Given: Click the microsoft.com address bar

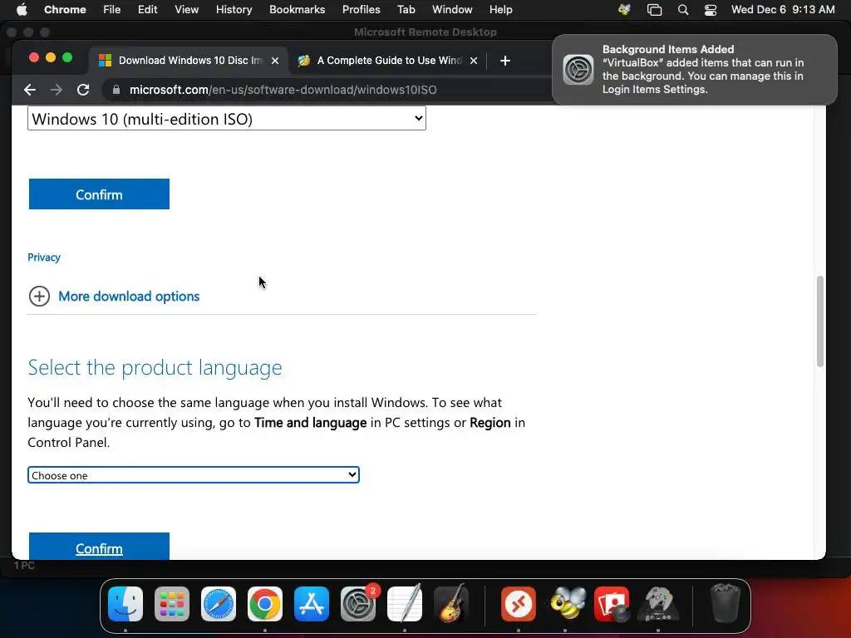Looking at the screenshot, I should click(283, 90).
